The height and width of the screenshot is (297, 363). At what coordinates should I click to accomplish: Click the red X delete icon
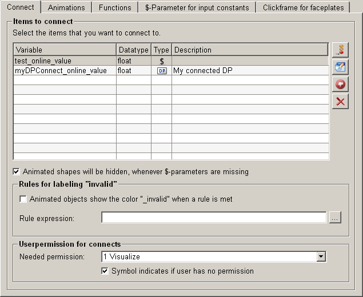(340, 101)
